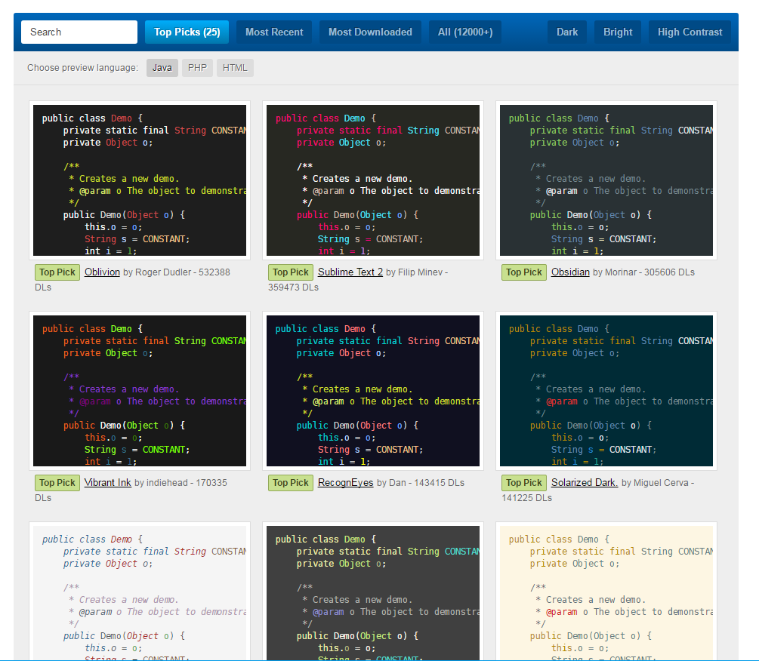Click the text 'by Morinar - 305606 DLs'
The width and height of the screenshot is (759, 661).
click(x=643, y=272)
